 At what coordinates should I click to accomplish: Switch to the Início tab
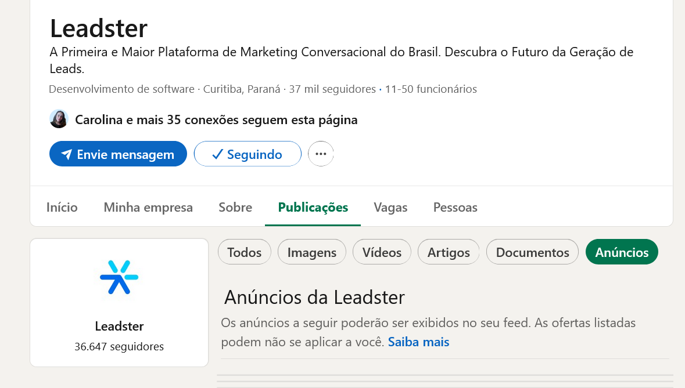click(62, 207)
